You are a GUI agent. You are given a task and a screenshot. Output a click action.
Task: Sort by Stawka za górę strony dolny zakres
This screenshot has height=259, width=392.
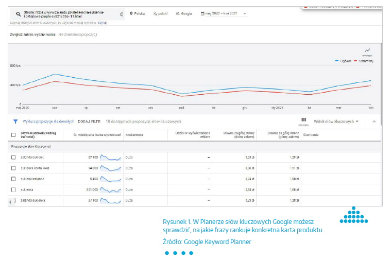point(238,135)
